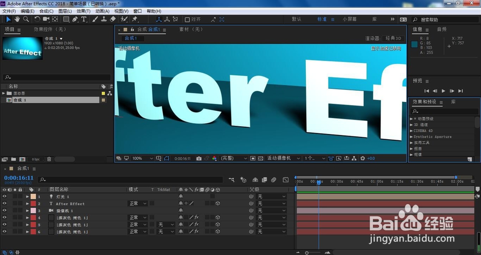The width and height of the screenshot is (481, 255).
Task: Select the Horizontal Type tool
Action: coord(83,19)
